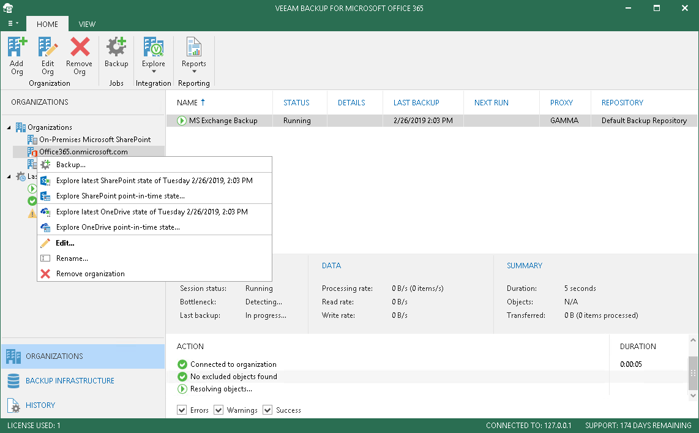Select the MS Exchange Backup job row

[x=432, y=121]
